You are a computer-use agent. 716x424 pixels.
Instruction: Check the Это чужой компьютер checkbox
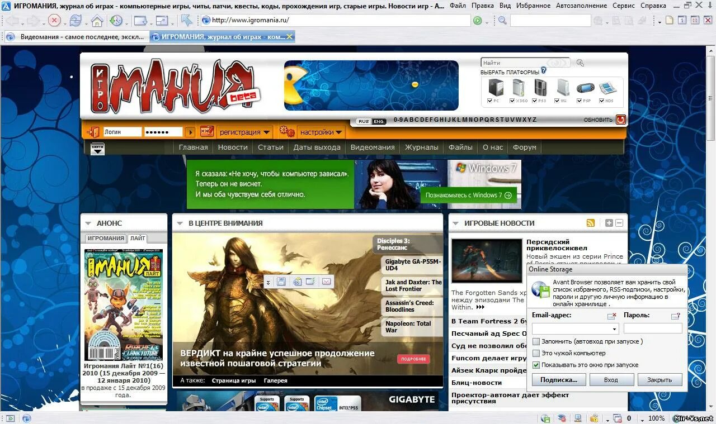pos(536,353)
